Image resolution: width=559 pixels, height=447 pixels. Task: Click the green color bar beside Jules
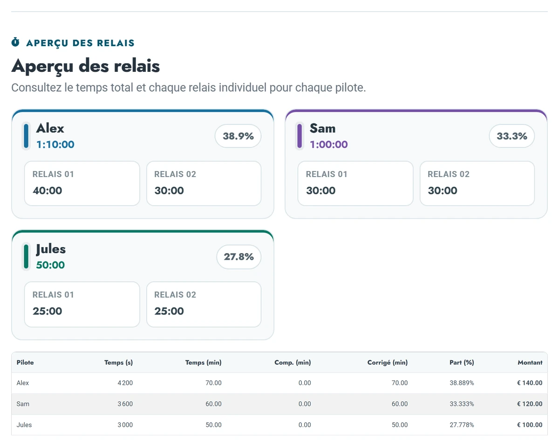tap(26, 257)
